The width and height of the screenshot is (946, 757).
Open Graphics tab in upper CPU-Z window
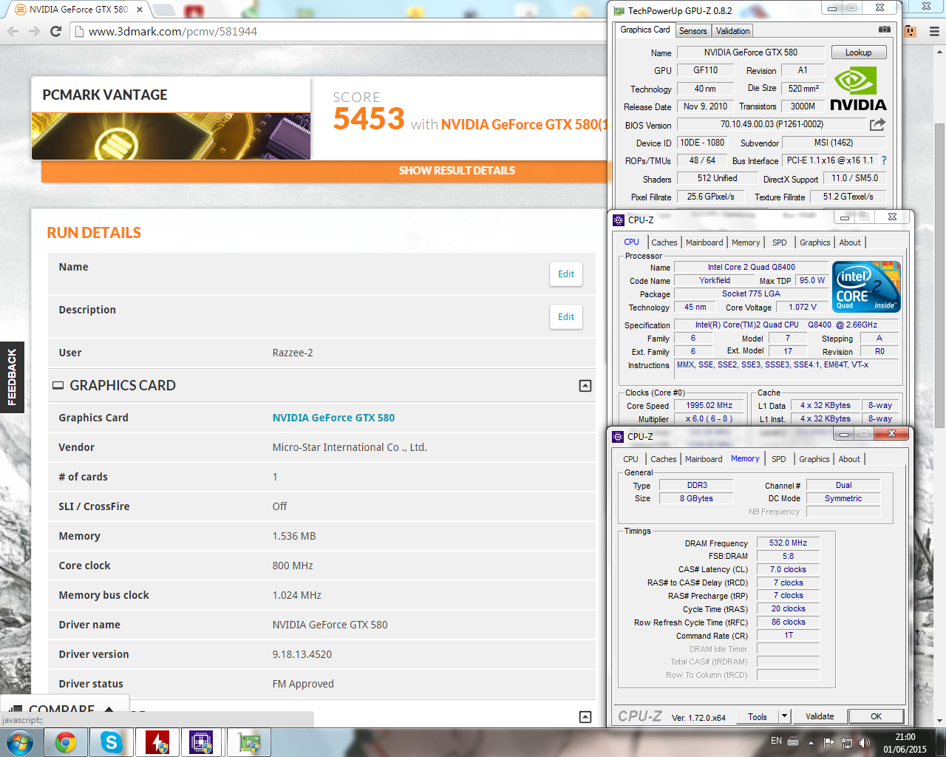(814, 242)
